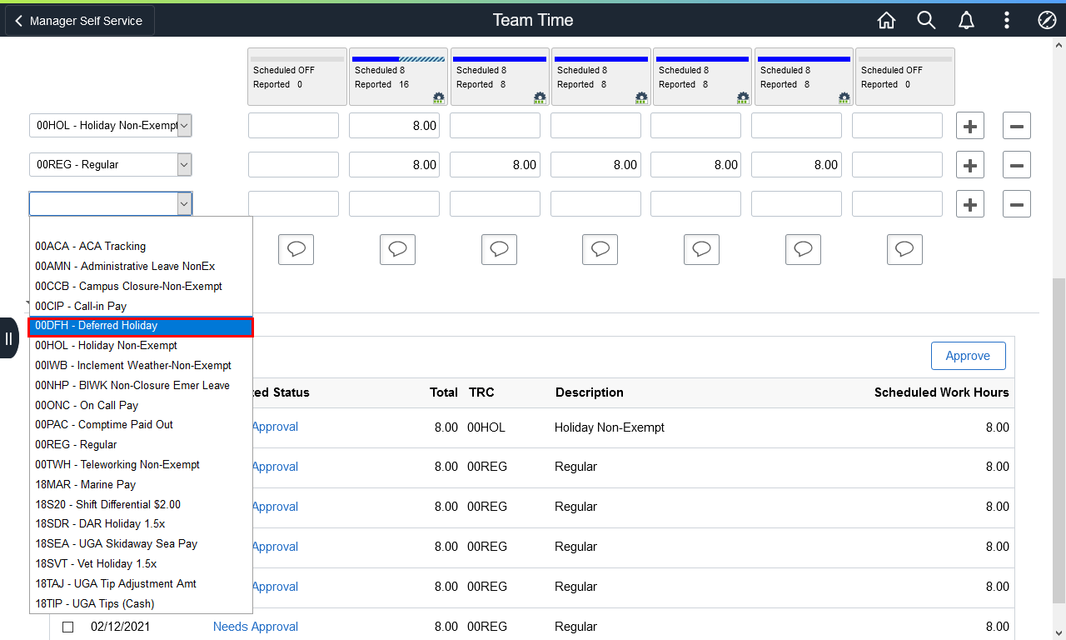Open the Actions three-dot menu
The width and height of the screenshot is (1066, 640).
tap(1007, 20)
